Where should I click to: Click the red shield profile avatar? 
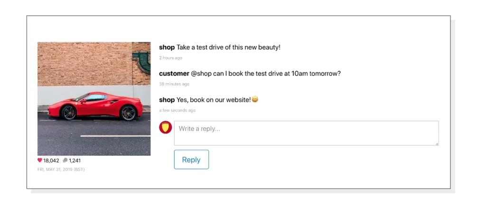pos(166,127)
